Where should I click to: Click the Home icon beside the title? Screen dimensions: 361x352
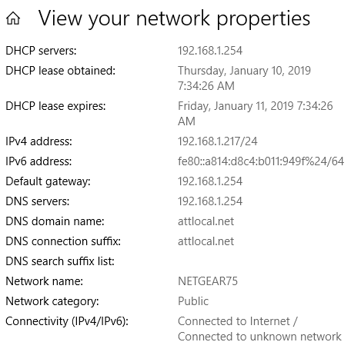13,18
